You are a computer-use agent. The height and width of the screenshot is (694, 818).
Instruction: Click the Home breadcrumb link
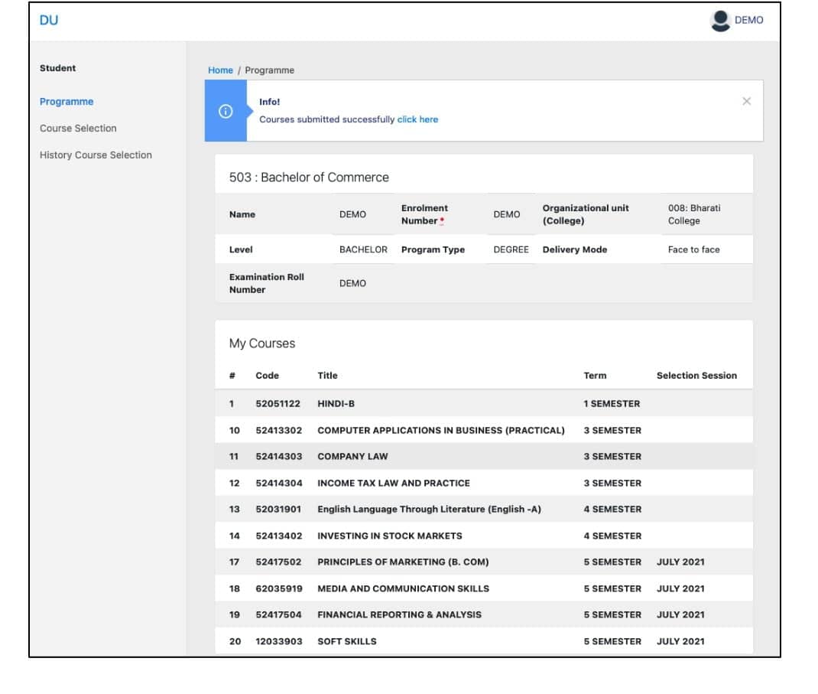point(221,70)
